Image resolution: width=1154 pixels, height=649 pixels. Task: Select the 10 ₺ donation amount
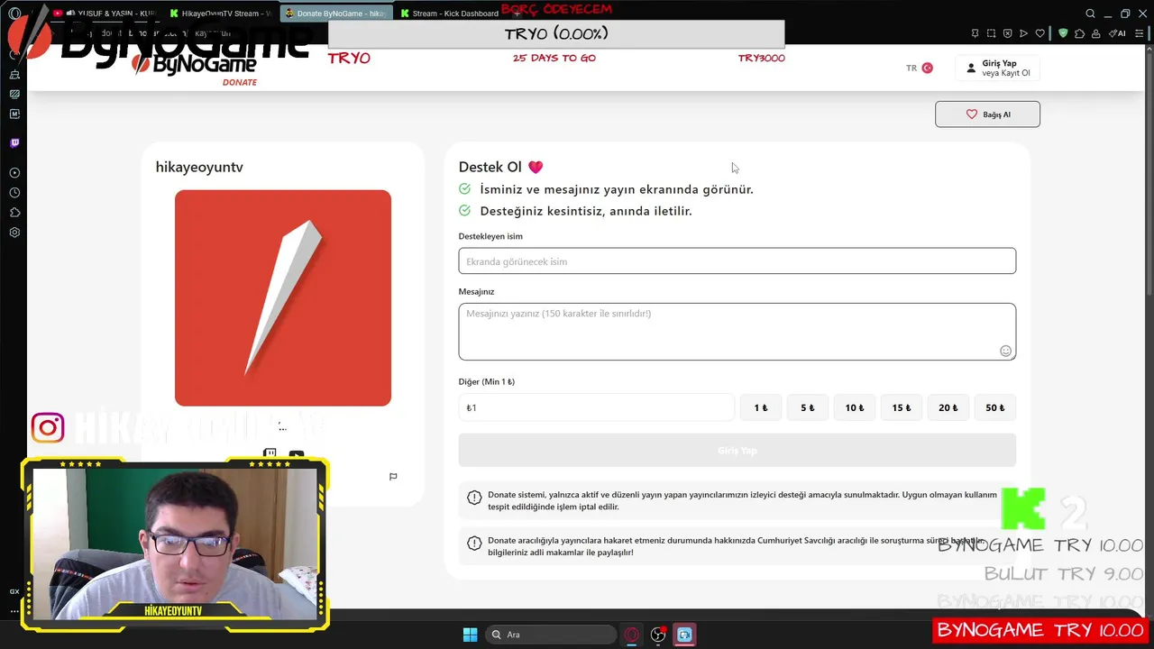tap(854, 407)
